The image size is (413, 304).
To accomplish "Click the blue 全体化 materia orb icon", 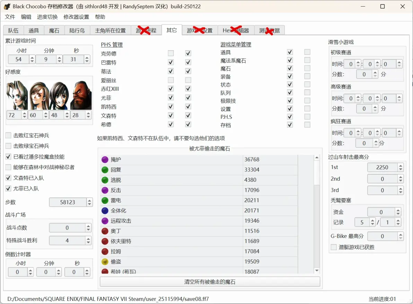I will (105, 211).
